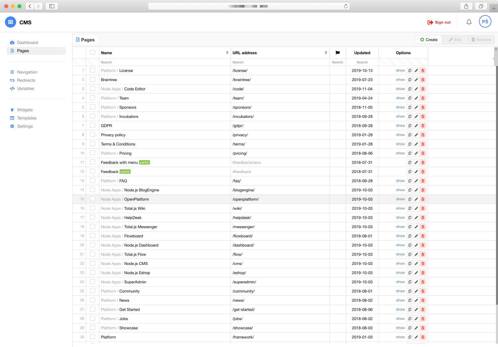Duplicate the GDPR page
The width and height of the screenshot is (498, 347).
click(410, 126)
